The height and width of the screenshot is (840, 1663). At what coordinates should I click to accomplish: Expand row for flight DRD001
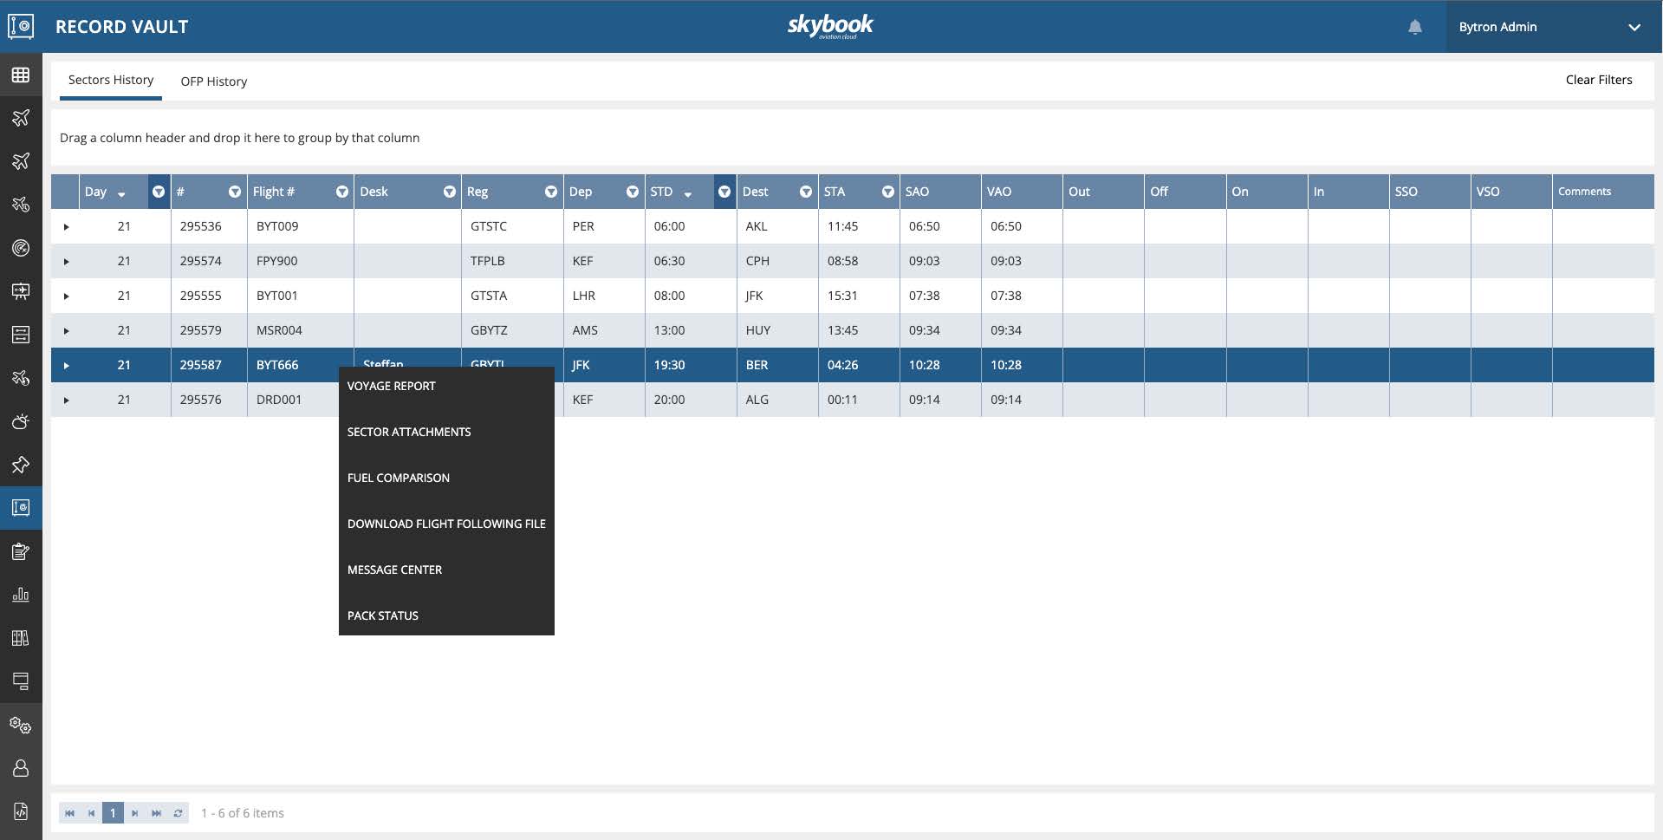coord(66,400)
